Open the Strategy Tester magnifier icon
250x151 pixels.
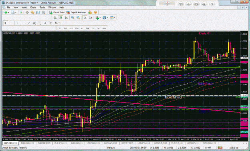tap(44, 12)
